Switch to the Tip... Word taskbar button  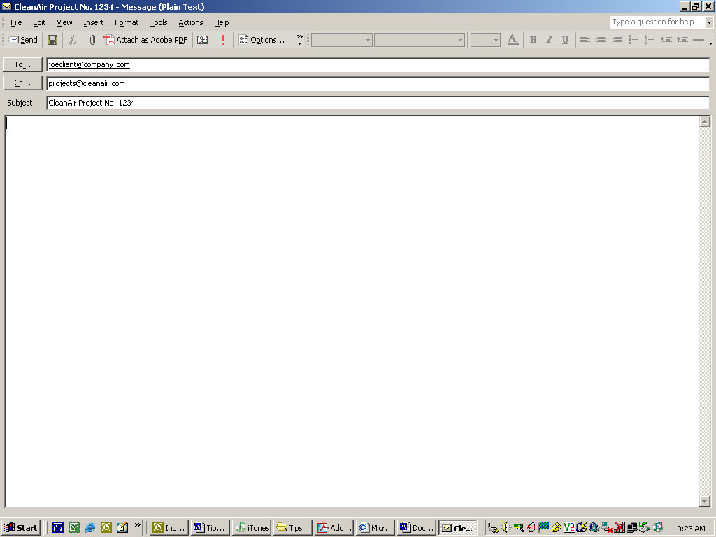(210, 528)
